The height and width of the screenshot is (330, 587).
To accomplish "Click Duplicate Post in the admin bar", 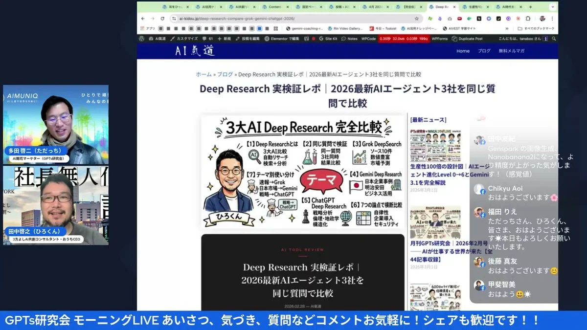I will [470, 38].
